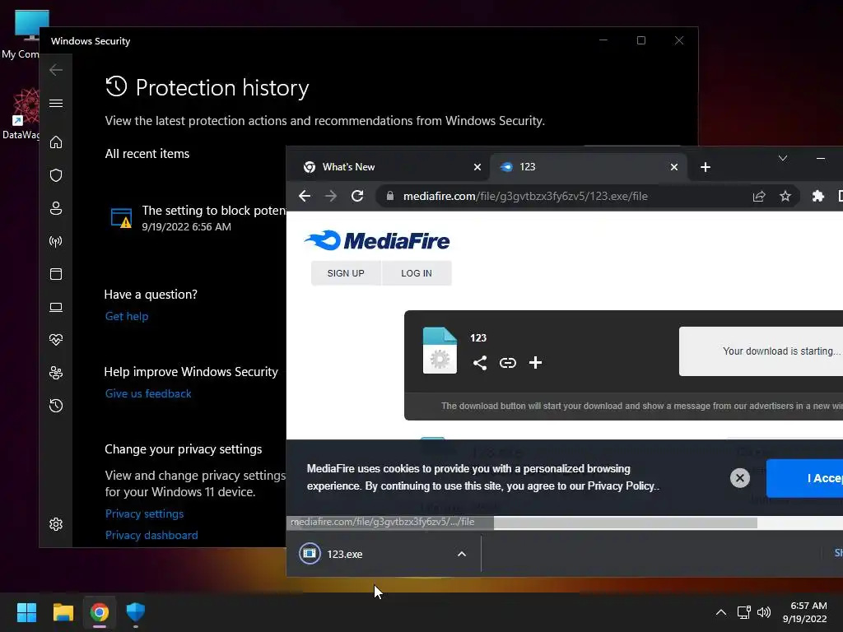Click the SIGN UP button
This screenshot has width=843, height=632.
click(346, 273)
